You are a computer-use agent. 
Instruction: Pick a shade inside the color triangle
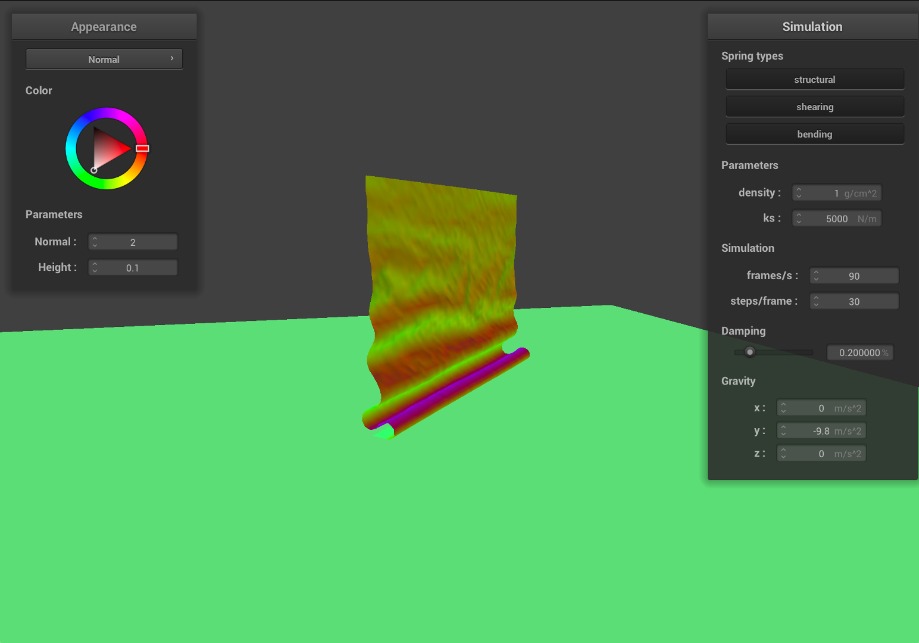pos(107,149)
